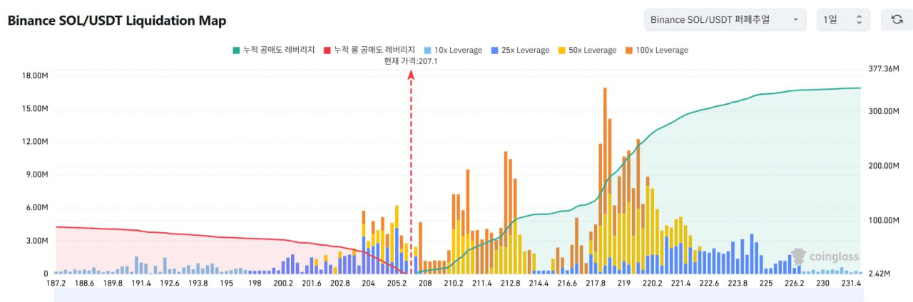The image size is (913, 302).
Task: Click the 214.4 price axis label
Action: click(539, 283)
